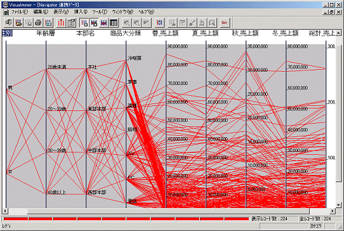The height and width of the screenshot is (231, 344).
Task: Open the 表示(V) menu
Action: click(61, 12)
